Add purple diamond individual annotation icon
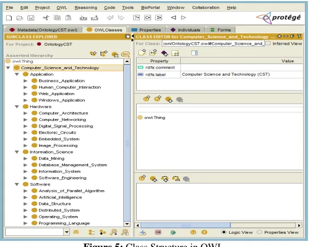The image size is (309, 247). tap(164, 53)
